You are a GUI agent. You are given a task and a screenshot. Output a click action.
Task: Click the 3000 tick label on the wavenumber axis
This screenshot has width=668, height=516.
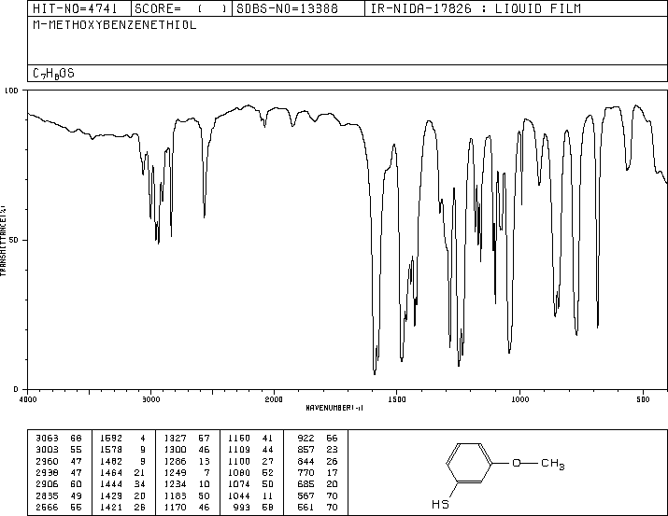tap(150, 399)
